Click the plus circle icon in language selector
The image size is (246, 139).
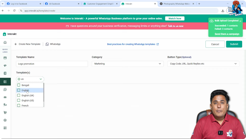(x=19, y=79)
